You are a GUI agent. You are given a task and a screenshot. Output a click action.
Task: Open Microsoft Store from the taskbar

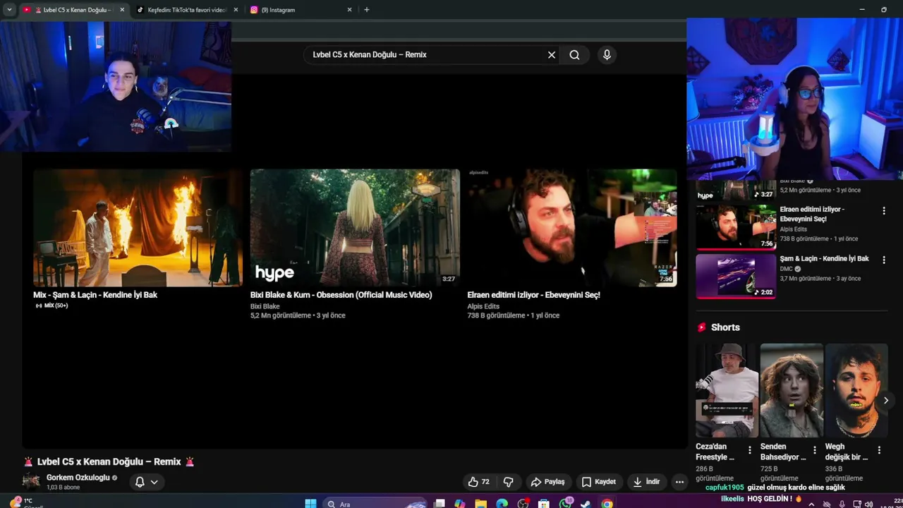[543, 504]
